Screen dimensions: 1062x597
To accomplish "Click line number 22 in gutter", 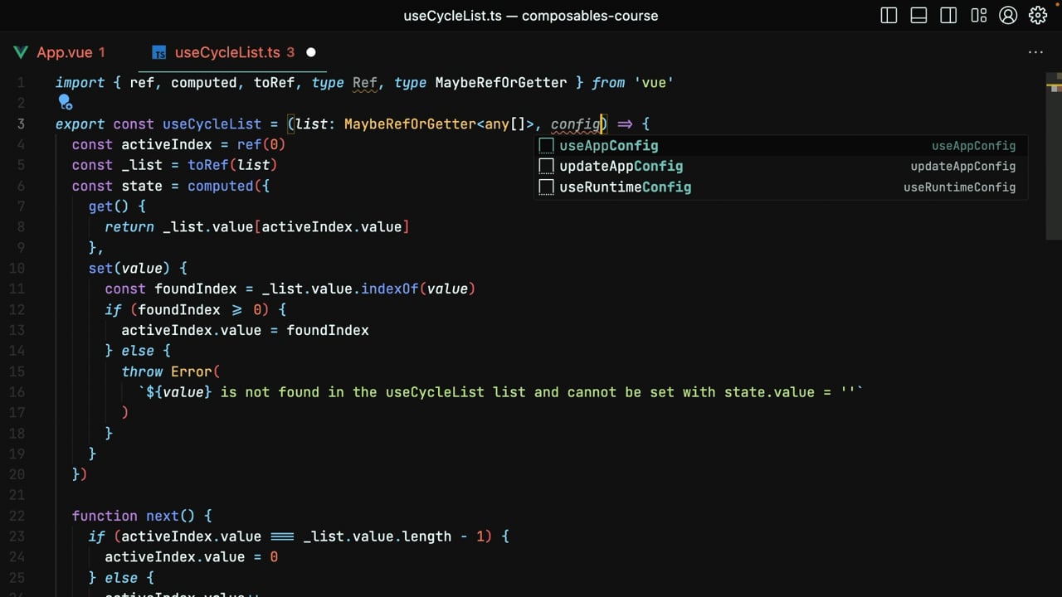I will (x=17, y=516).
